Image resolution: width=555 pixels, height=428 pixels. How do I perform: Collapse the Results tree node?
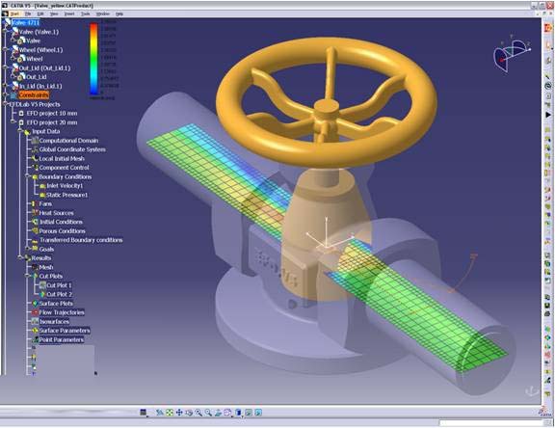20,258
